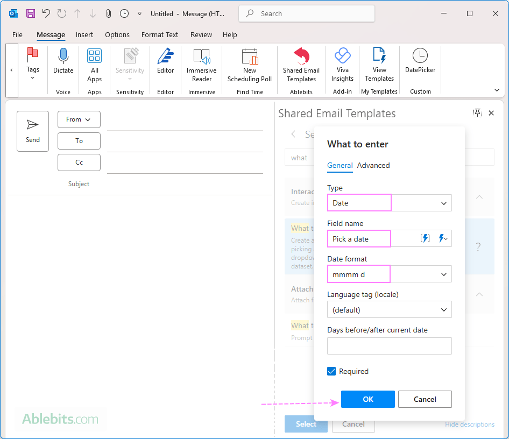This screenshot has width=509, height=439.
Task: Undo the last action in the title bar
Action: [46, 13]
